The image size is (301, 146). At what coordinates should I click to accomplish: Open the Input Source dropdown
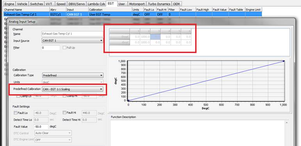point(72,40)
